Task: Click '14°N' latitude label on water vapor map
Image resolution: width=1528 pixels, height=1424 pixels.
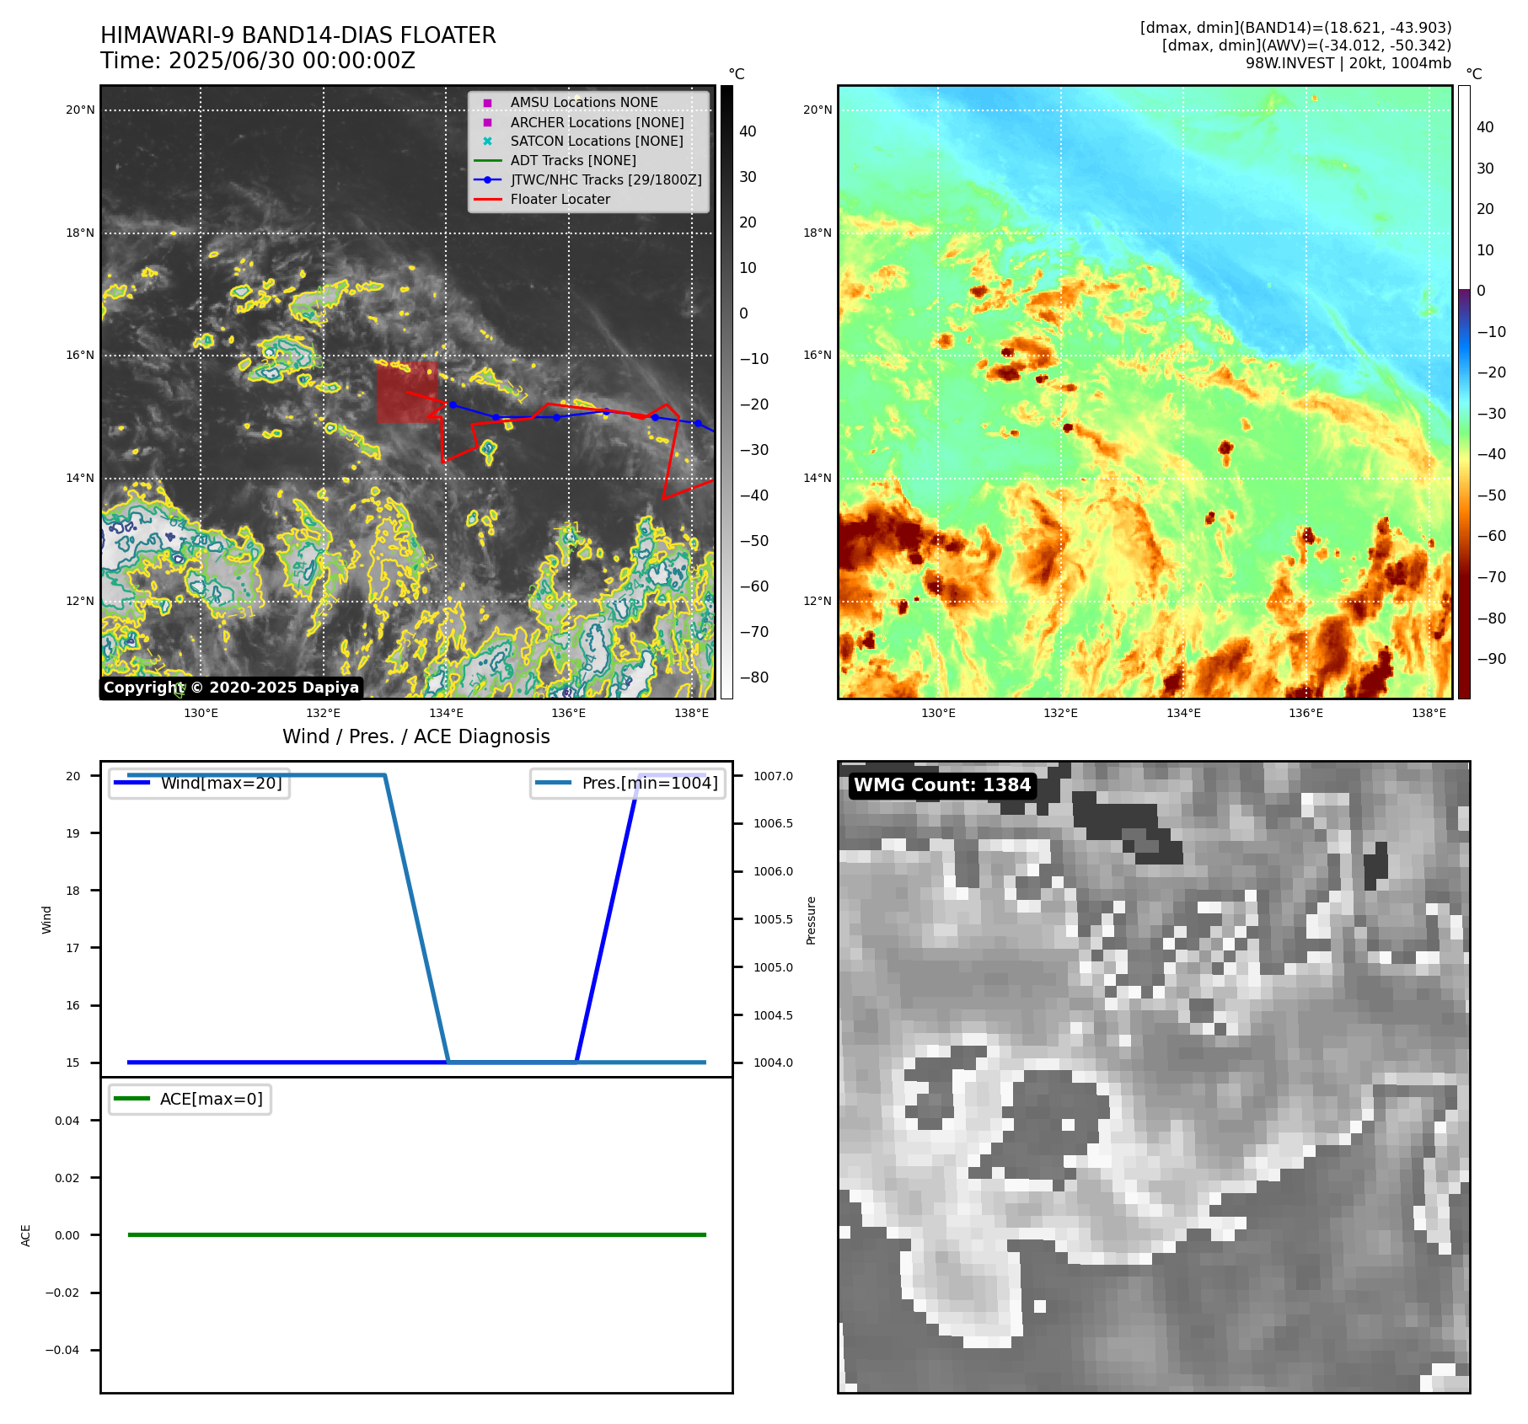Action: point(818,478)
